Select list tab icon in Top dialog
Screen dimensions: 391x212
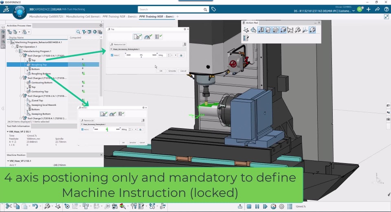[x=158, y=37]
